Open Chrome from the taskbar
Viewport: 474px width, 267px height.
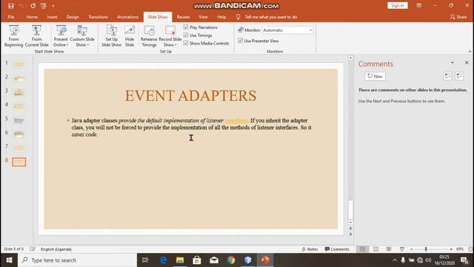[231, 260]
